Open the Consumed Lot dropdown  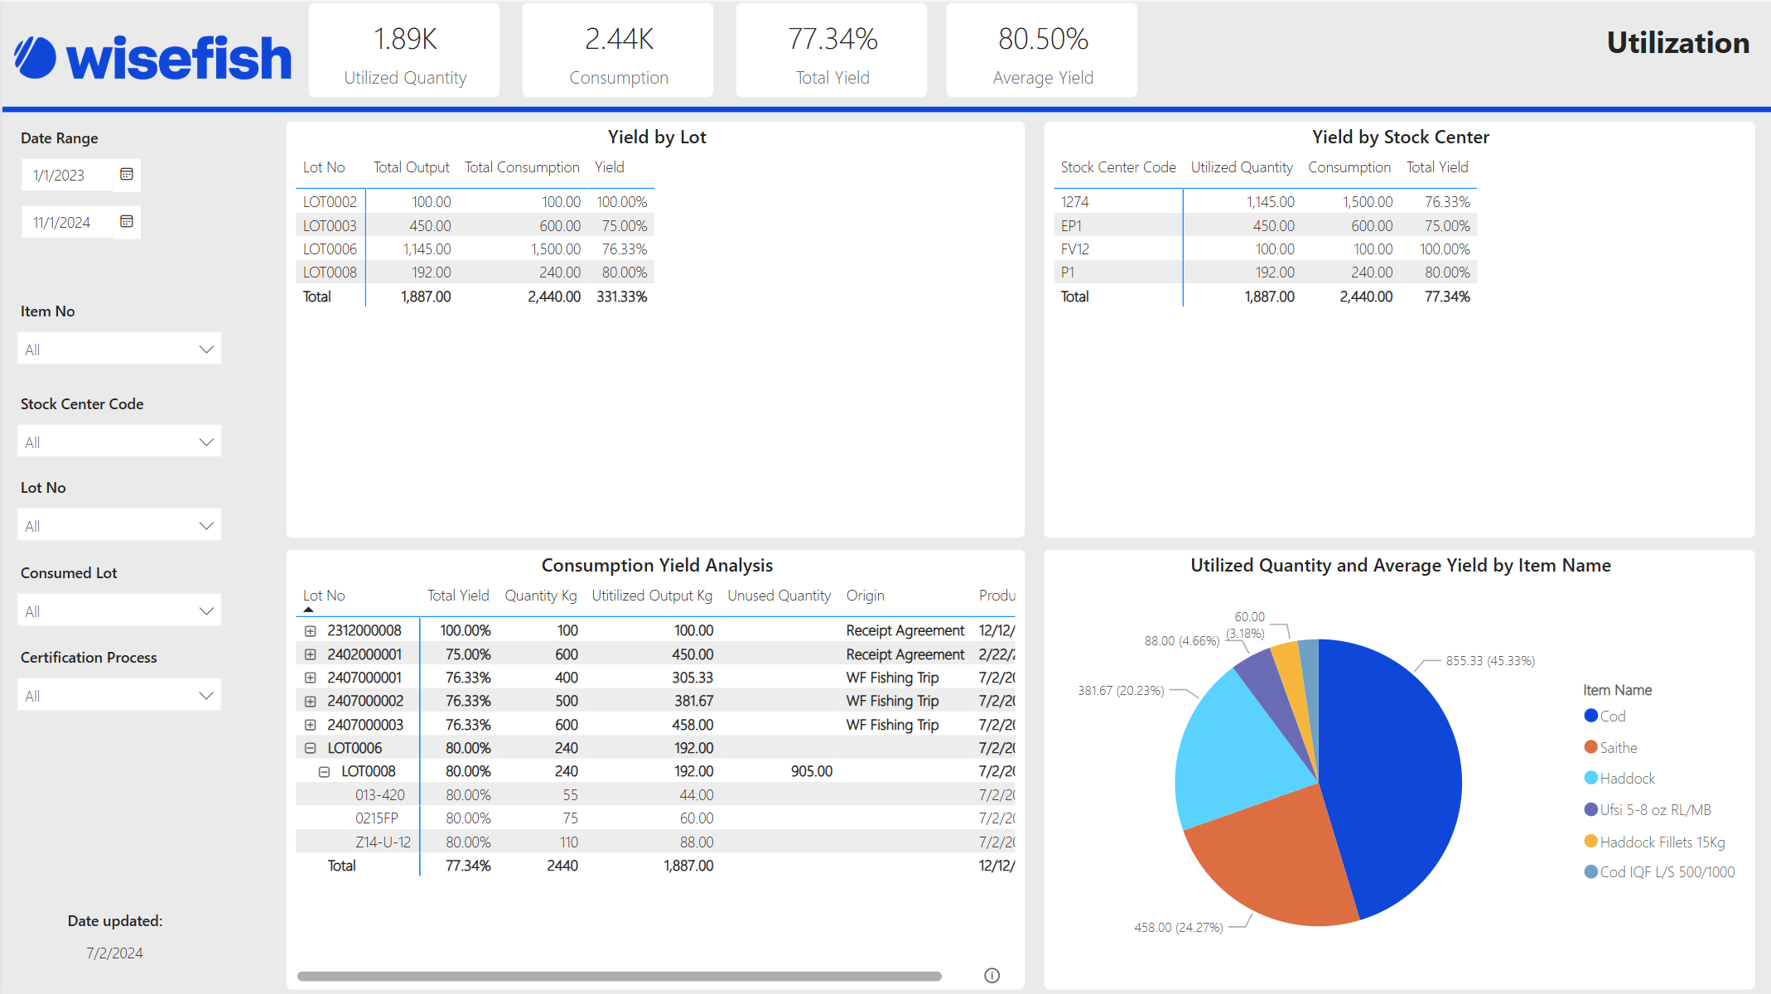pos(119,611)
